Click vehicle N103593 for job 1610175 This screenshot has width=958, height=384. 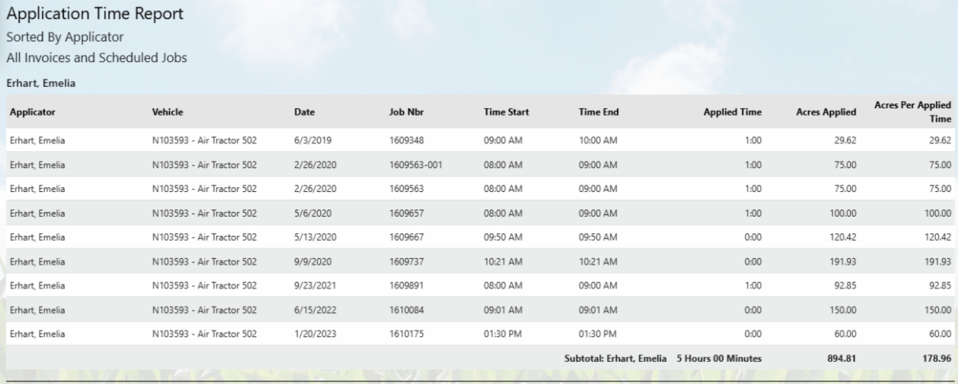pyautogui.click(x=204, y=334)
